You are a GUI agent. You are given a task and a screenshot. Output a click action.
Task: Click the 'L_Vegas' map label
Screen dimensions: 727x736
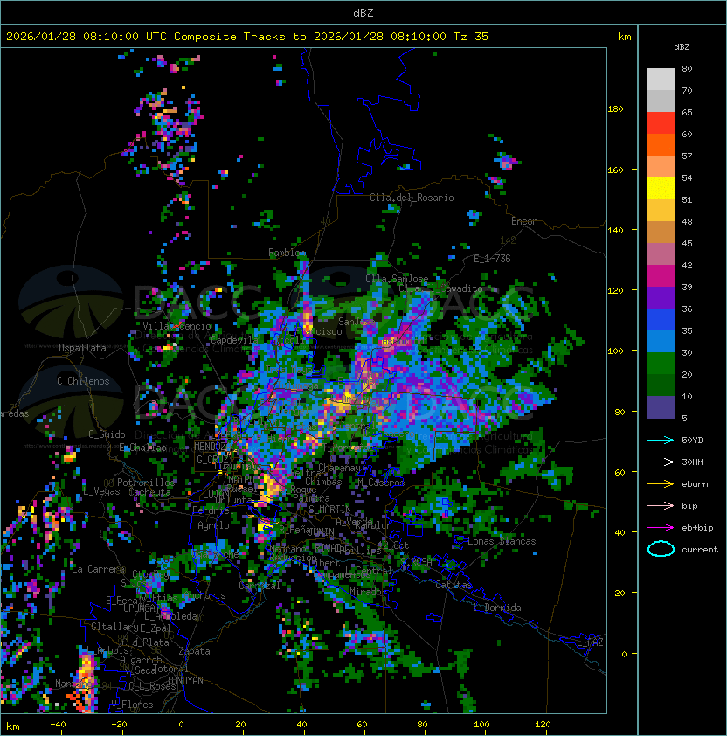[101, 491]
